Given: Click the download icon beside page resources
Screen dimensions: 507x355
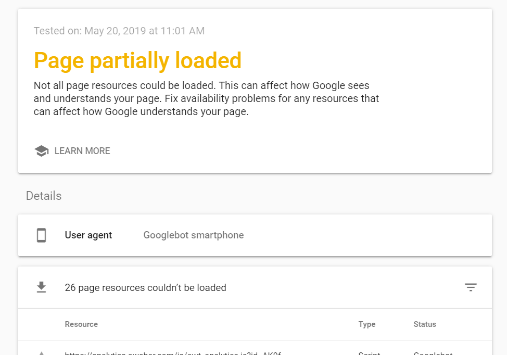Looking at the screenshot, I should (x=42, y=287).
